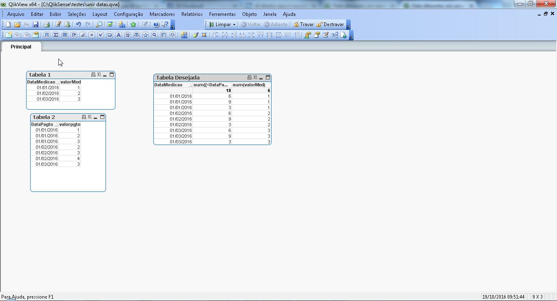Create a Line/Arrow object
This screenshot has height=301, width=557.
[128, 35]
